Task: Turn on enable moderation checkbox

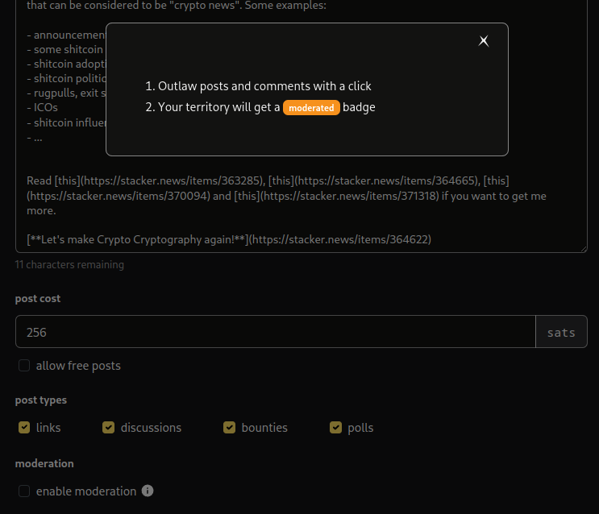Action: pos(24,491)
